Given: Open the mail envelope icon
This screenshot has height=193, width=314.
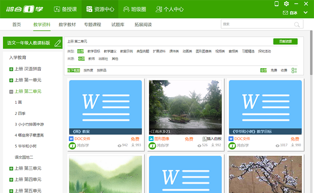Looking at the screenshot, I should pyautogui.click(x=285, y=13).
